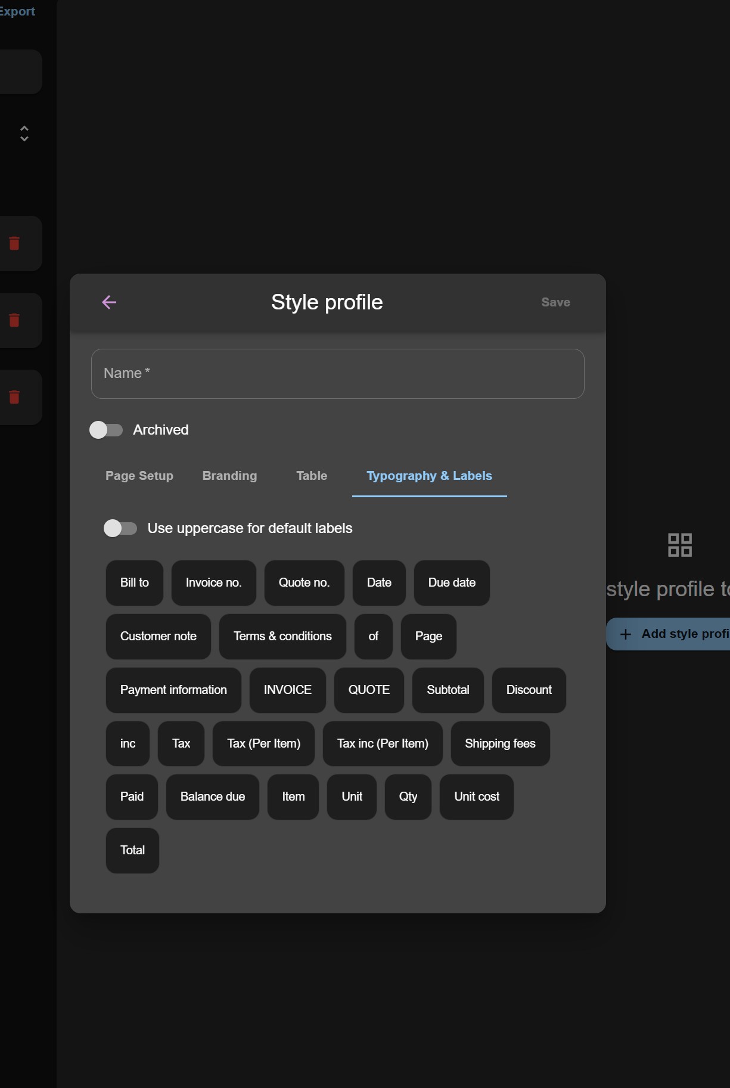The image size is (730, 1088).
Task: Open the Terms & conditions label
Action: click(x=282, y=637)
